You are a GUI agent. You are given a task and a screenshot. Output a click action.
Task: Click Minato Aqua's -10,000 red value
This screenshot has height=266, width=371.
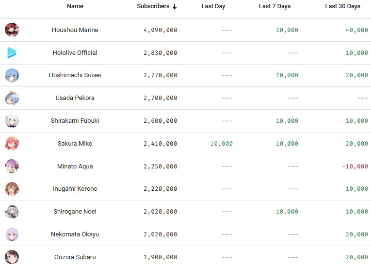(355, 166)
